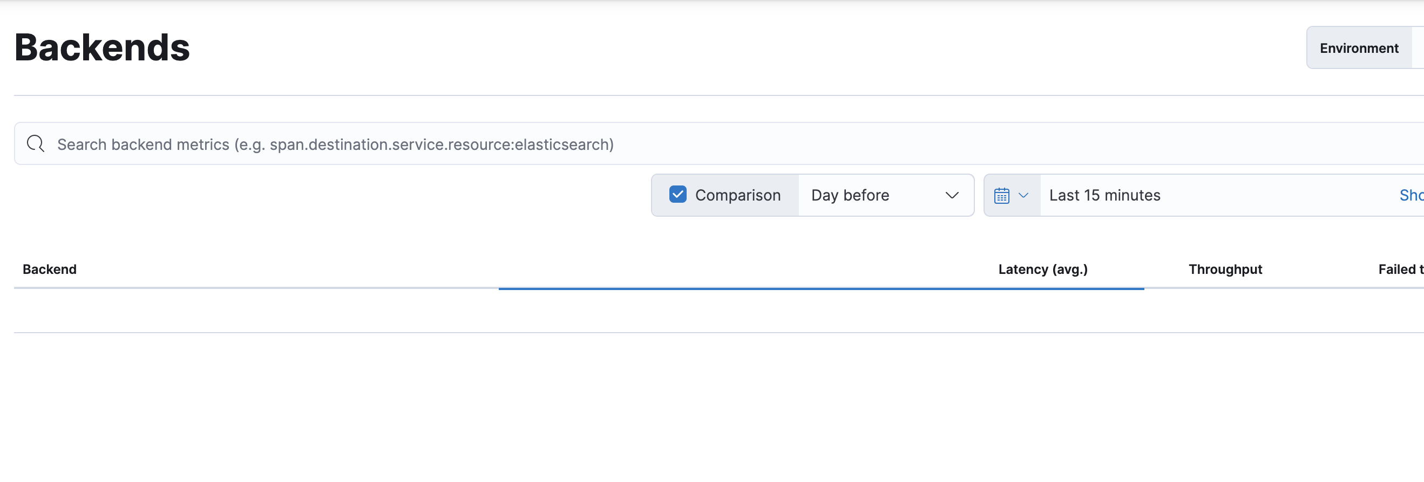The image size is (1424, 482).
Task: Click the Backends page title
Action: pos(102,47)
